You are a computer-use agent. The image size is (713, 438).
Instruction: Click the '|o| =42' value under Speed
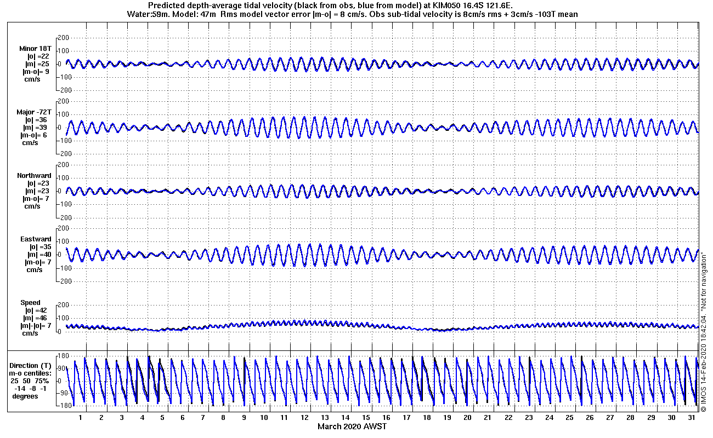36,310
